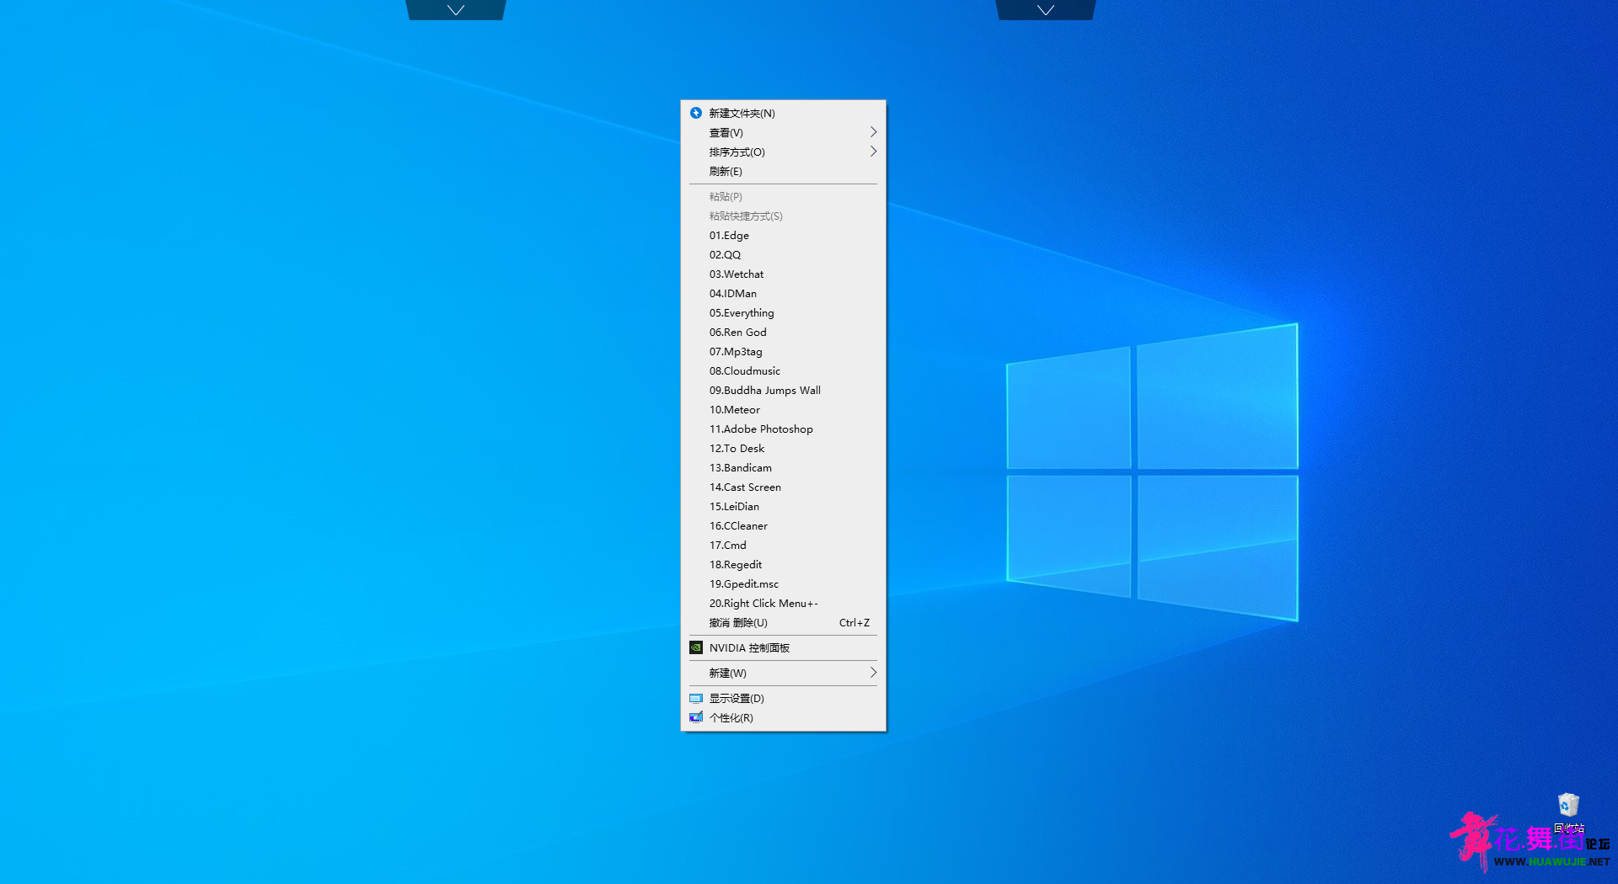Click the personalize icon in the menu

click(x=696, y=717)
